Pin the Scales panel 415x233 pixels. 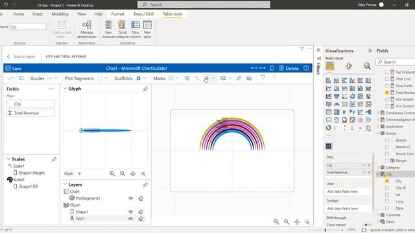[54, 159]
